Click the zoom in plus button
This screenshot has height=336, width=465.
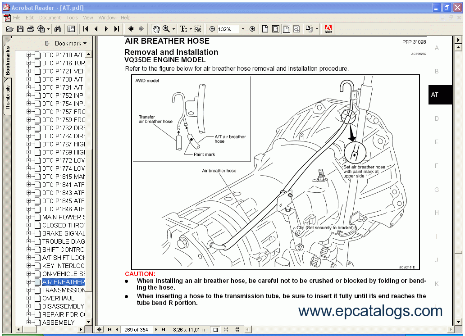coord(252,29)
